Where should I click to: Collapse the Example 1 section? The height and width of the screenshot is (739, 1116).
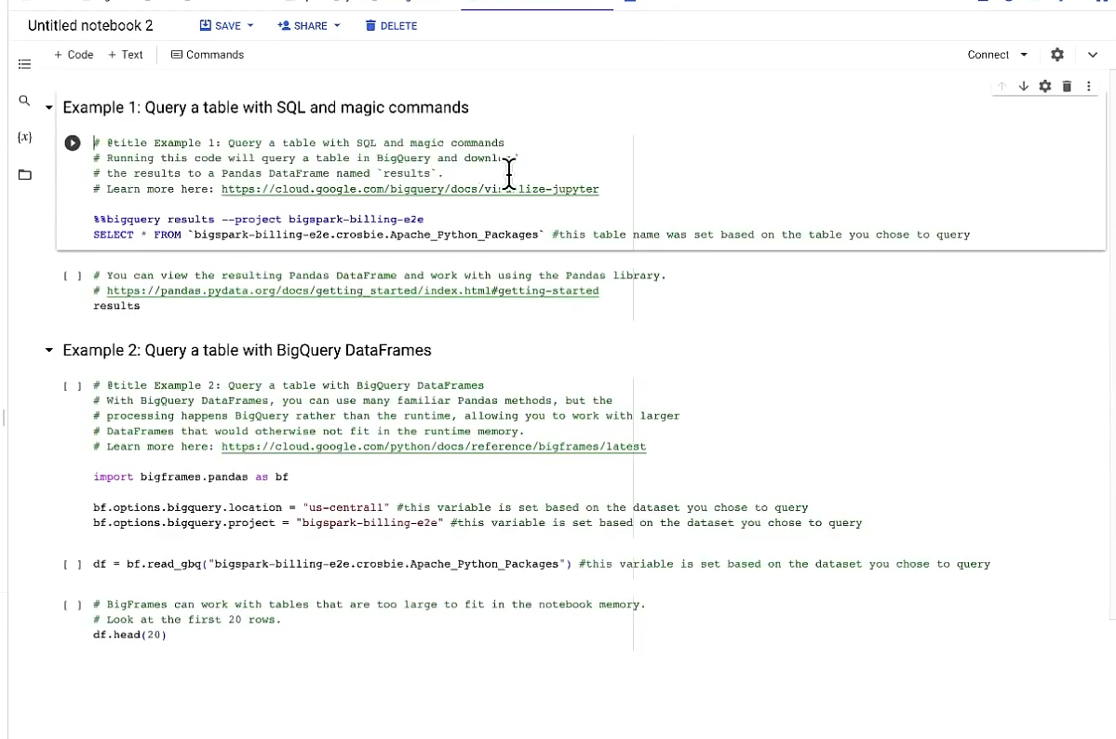click(x=49, y=107)
